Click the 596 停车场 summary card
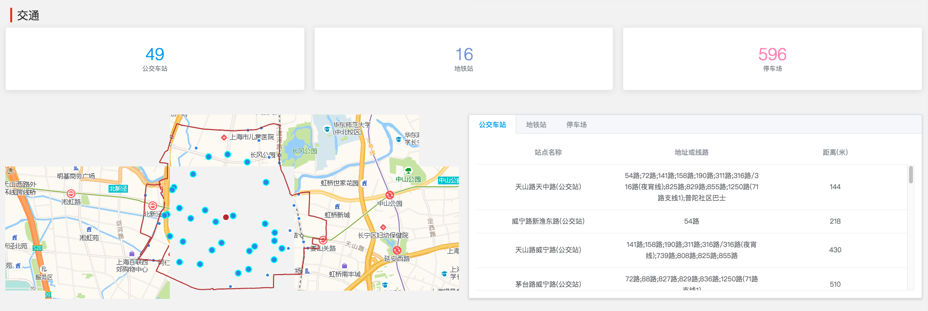This screenshot has width=928, height=311. (772, 59)
